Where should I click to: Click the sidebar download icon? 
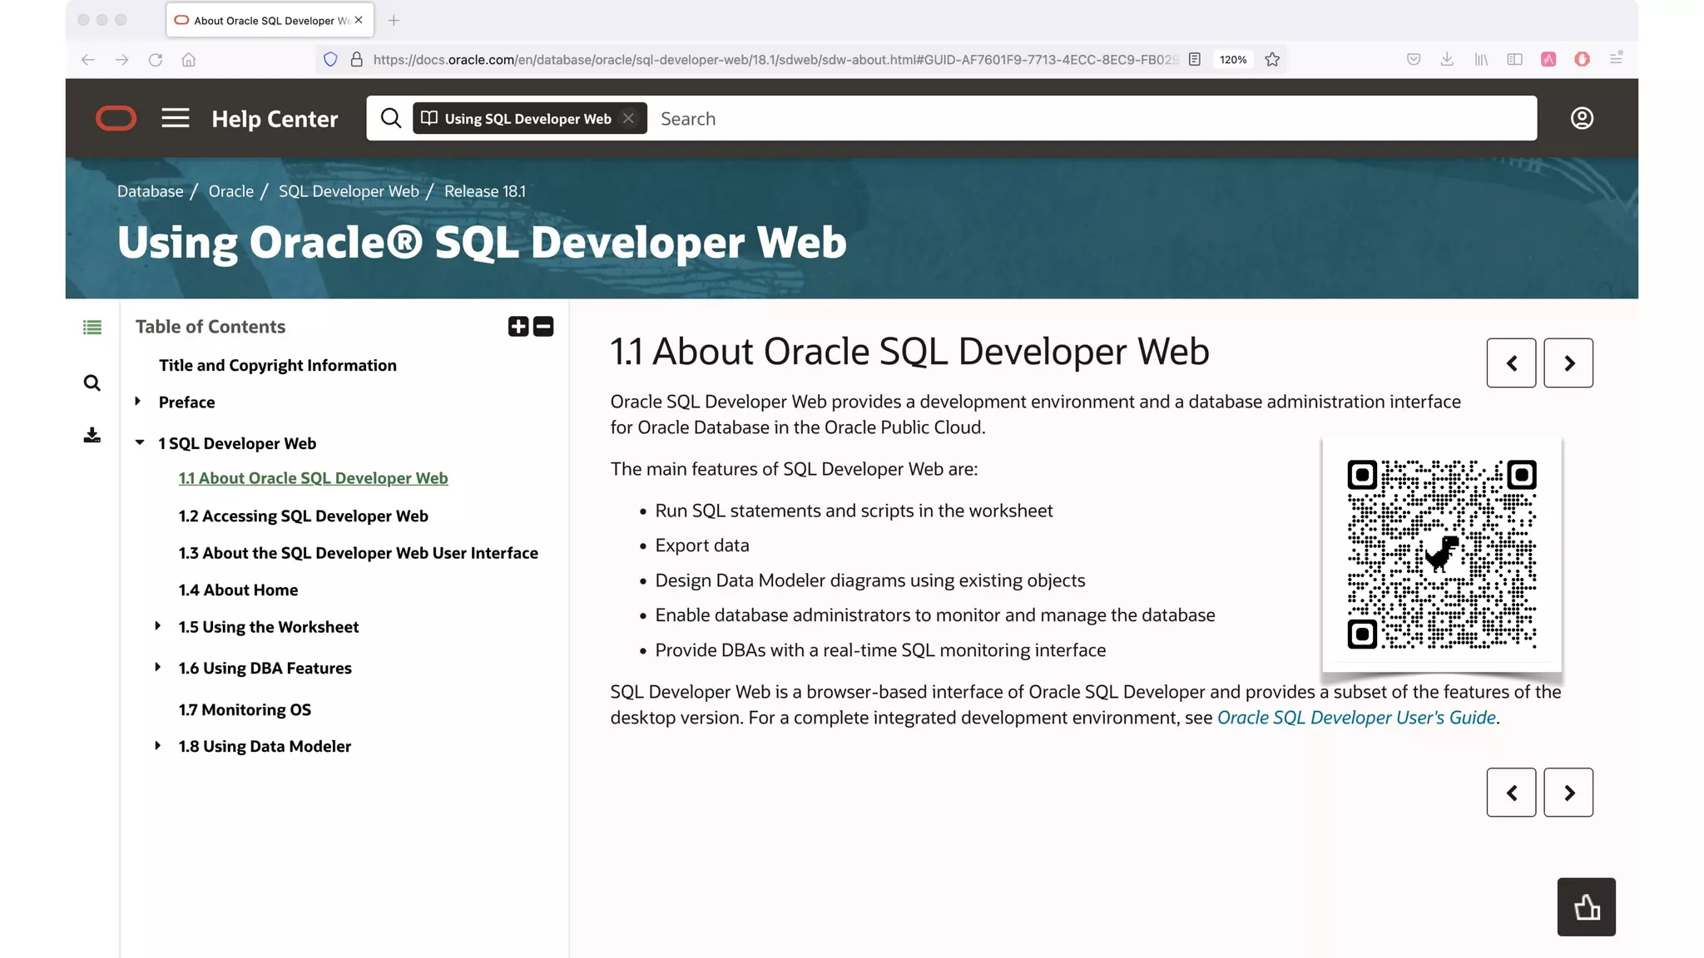pos(92,436)
